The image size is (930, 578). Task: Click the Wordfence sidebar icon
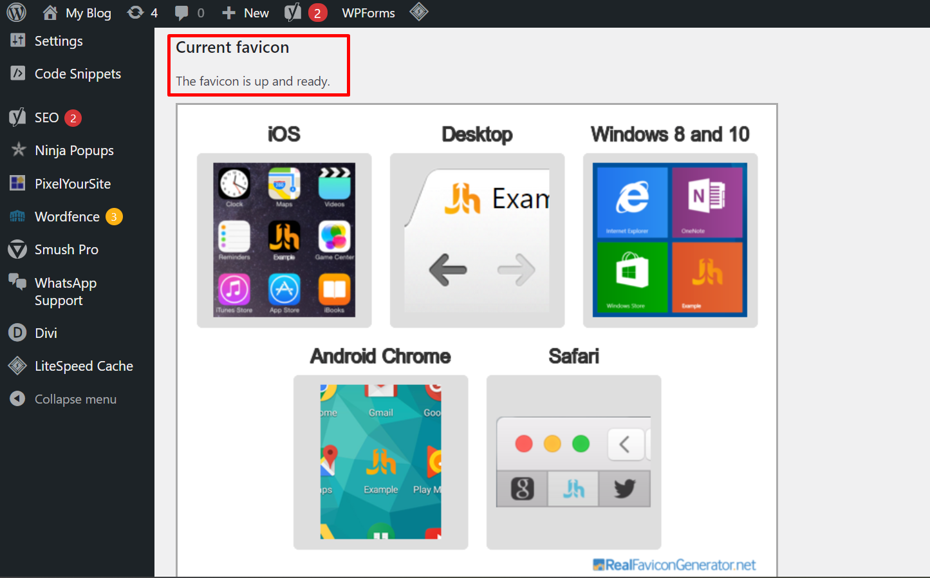18,216
